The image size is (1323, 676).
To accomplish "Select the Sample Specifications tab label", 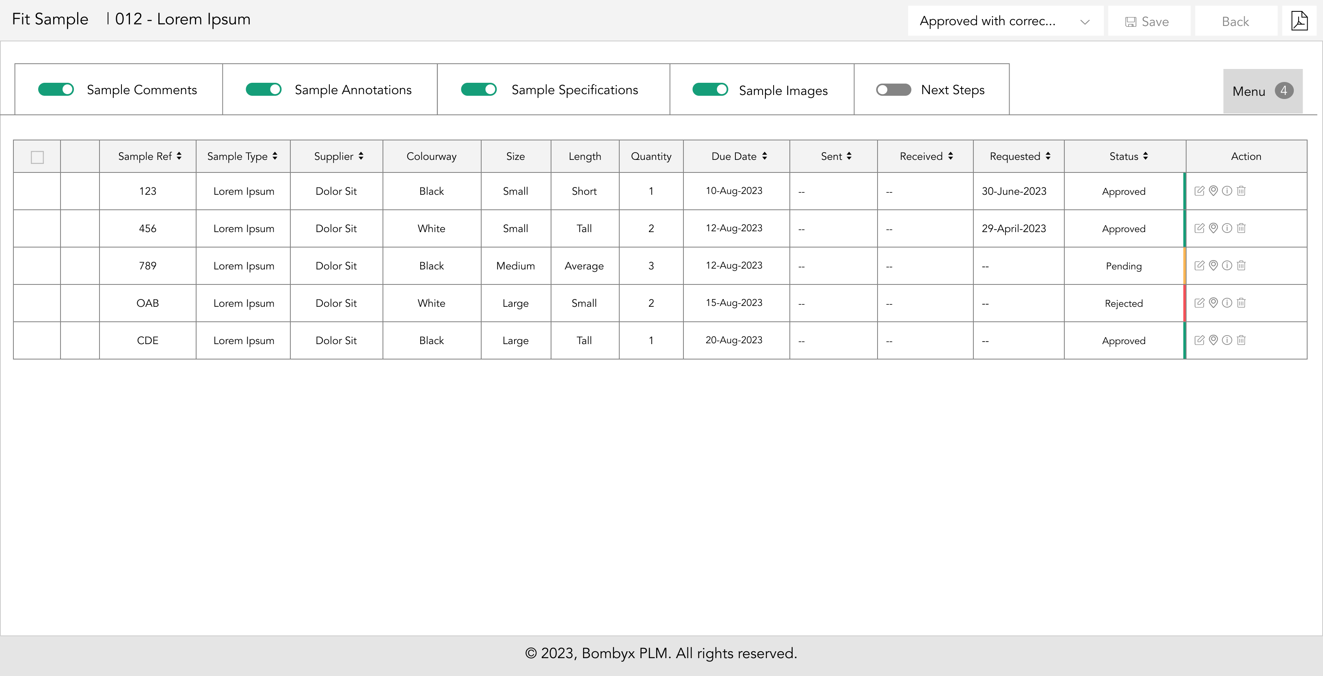I will (x=575, y=90).
